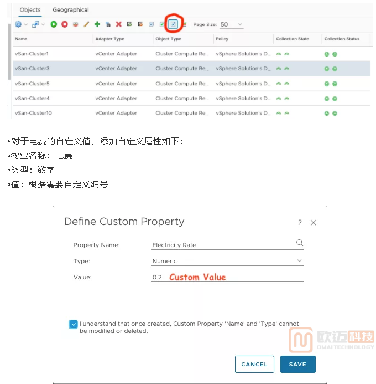376x384 pixels.
Task: Select the vSan-Cluster10 row name
Action: point(33,113)
